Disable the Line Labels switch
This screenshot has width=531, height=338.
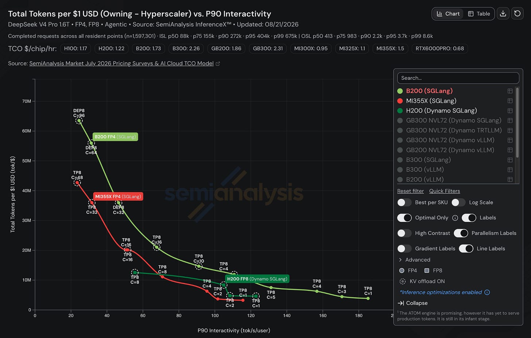coord(466,248)
